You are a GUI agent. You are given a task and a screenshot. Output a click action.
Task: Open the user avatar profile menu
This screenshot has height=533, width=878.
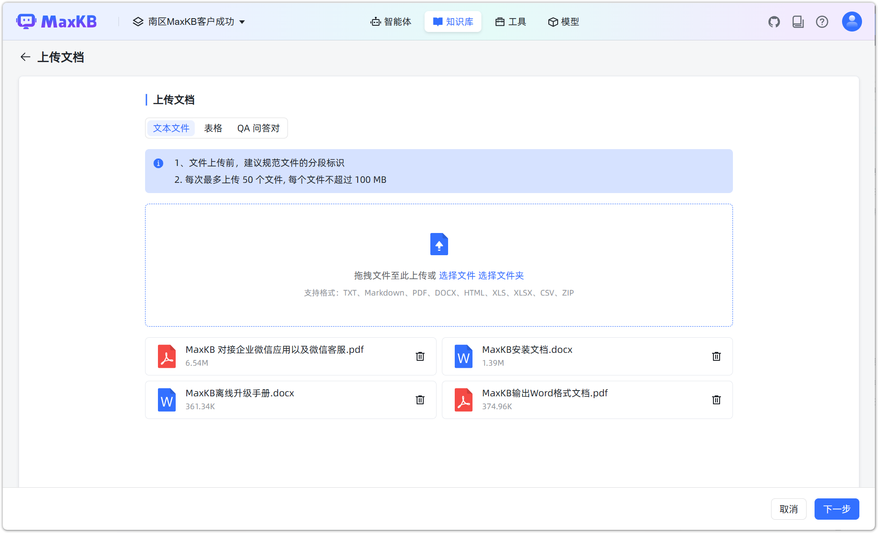tap(852, 22)
